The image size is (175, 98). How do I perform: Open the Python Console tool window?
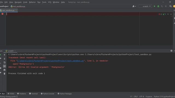point(47,94)
